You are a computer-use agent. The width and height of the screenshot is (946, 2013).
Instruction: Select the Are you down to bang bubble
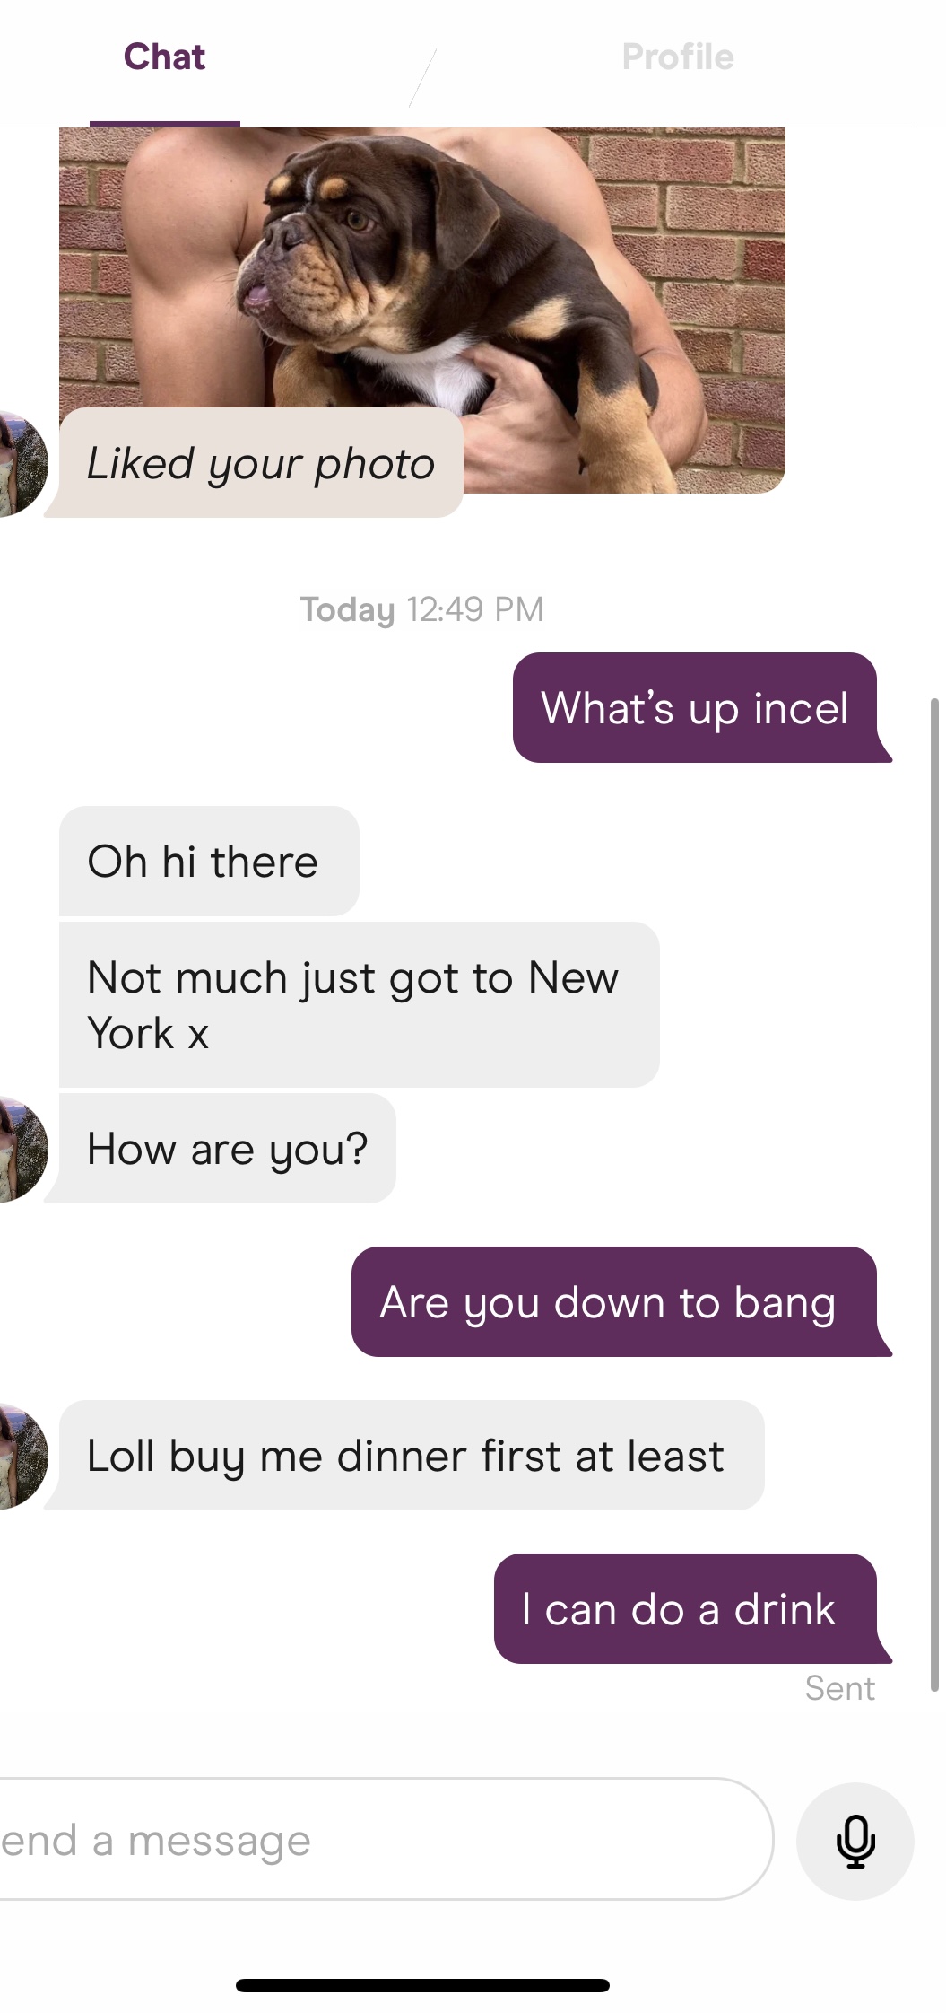[614, 1301]
